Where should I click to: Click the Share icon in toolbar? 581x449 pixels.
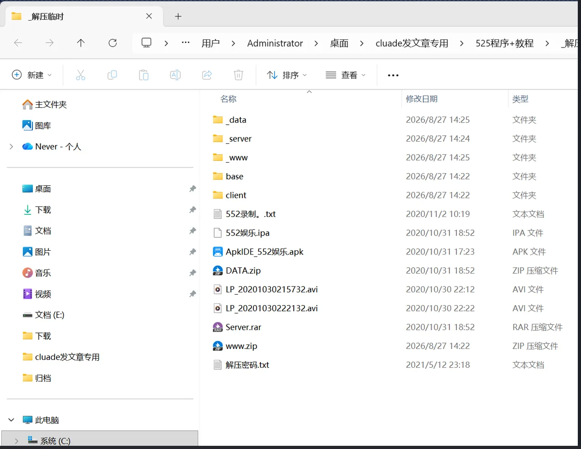pos(207,75)
